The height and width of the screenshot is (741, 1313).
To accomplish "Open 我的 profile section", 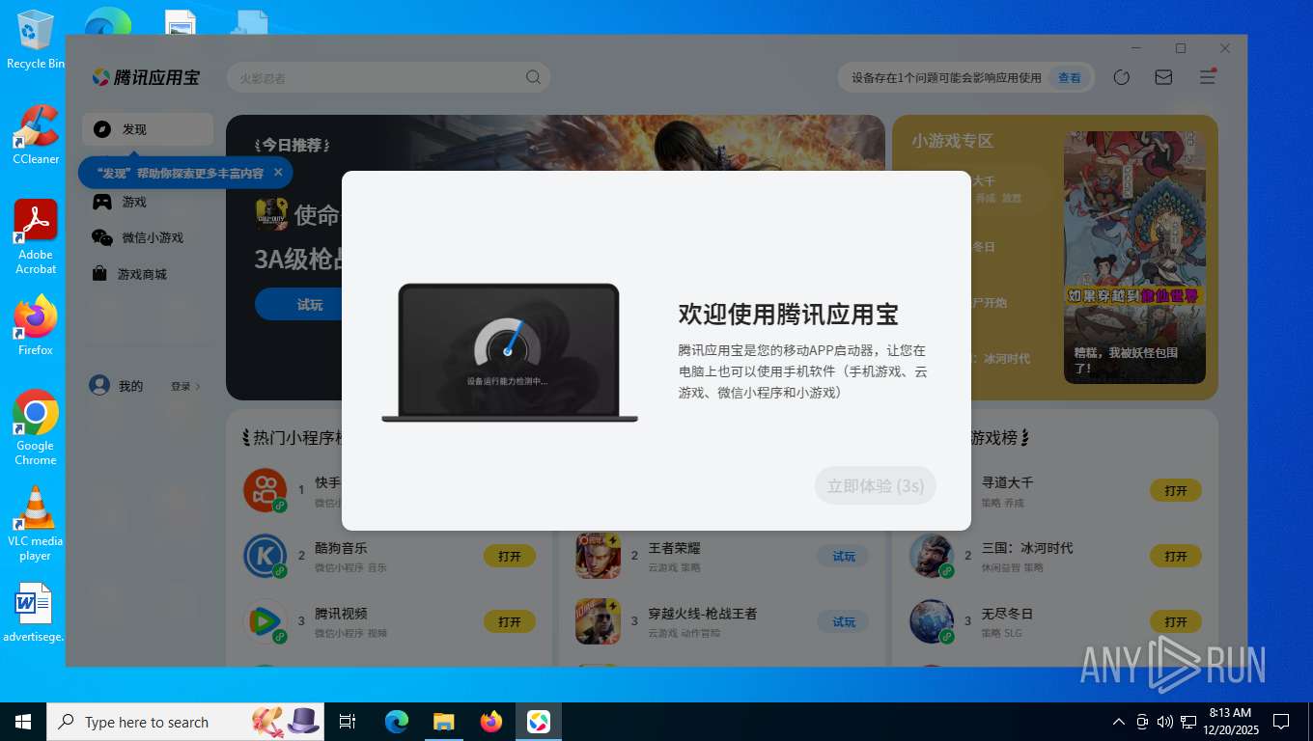I will [x=116, y=386].
